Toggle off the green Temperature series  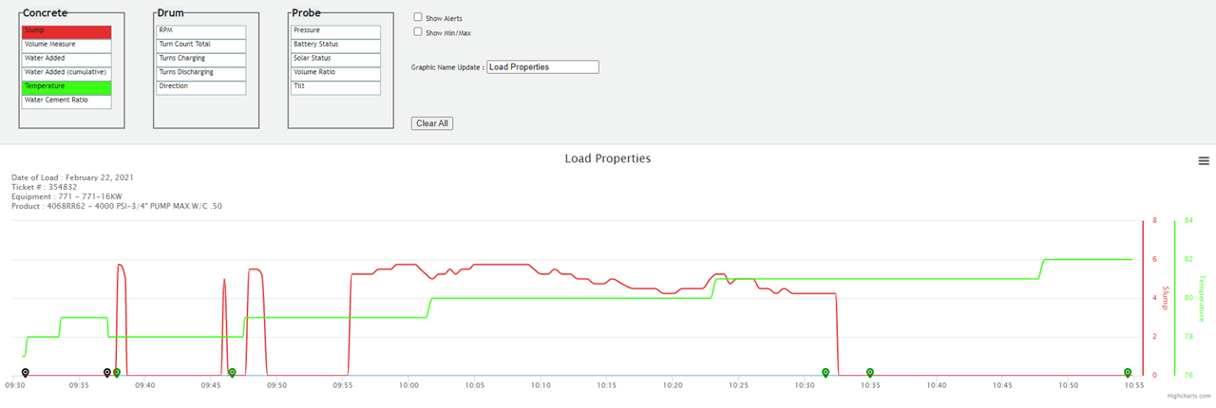[x=66, y=86]
